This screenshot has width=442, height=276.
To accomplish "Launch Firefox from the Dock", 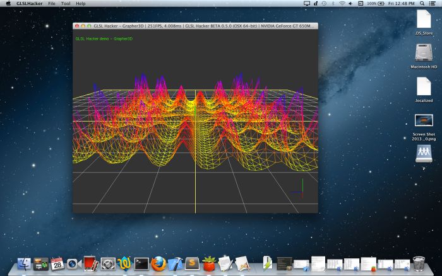I will click(158, 264).
